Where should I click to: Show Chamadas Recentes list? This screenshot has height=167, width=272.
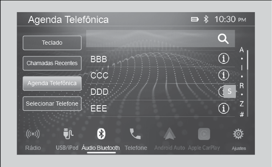click(x=52, y=63)
